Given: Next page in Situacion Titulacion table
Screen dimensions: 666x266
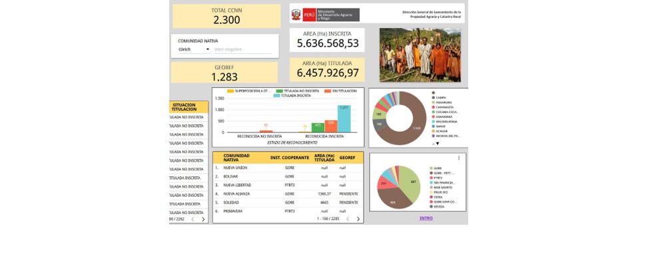Looking at the screenshot, I should 203,219.
